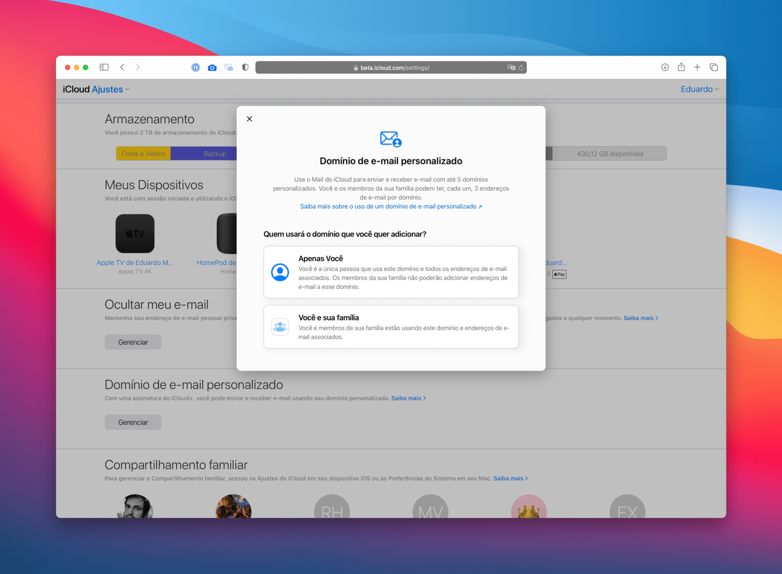Click the Fotos e vídeos storage segment
782x574 pixels.
tap(143, 153)
